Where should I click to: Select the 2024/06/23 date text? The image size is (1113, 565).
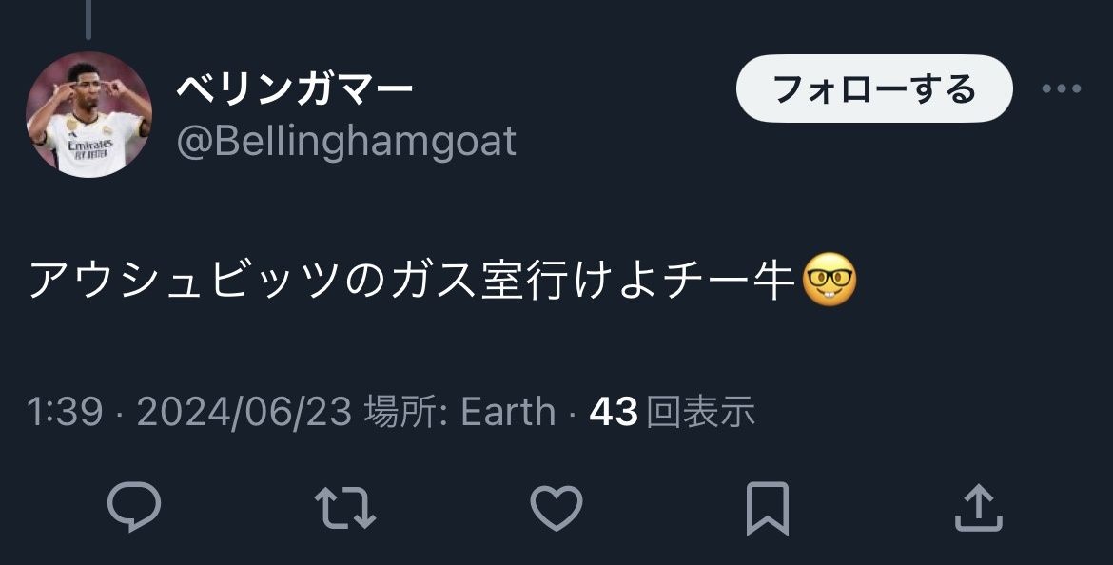coord(244,412)
